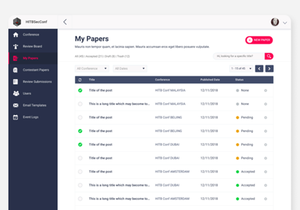Open Email Templates in the sidebar
This screenshot has width=300, height=210.
click(x=33, y=105)
